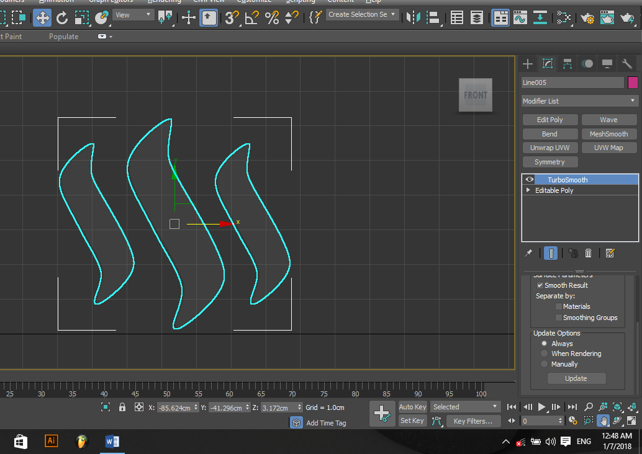642x454 pixels.
Task: Select the Pan View hand tool
Action: [x=604, y=420]
